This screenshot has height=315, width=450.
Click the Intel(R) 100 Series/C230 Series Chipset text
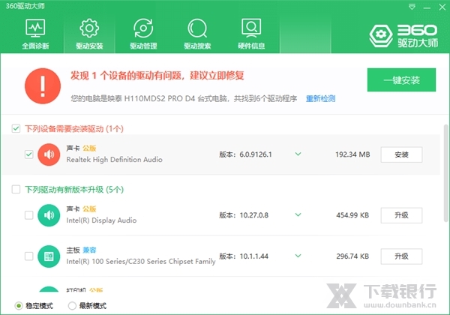[x=141, y=261]
